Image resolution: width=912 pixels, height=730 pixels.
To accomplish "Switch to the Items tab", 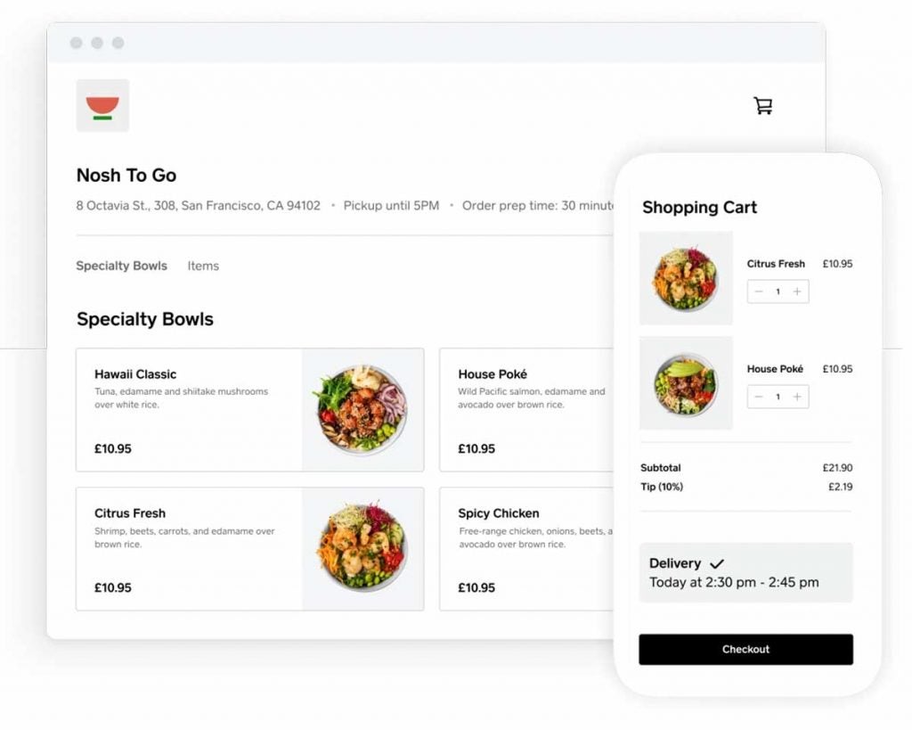I will tap(203, 266).
